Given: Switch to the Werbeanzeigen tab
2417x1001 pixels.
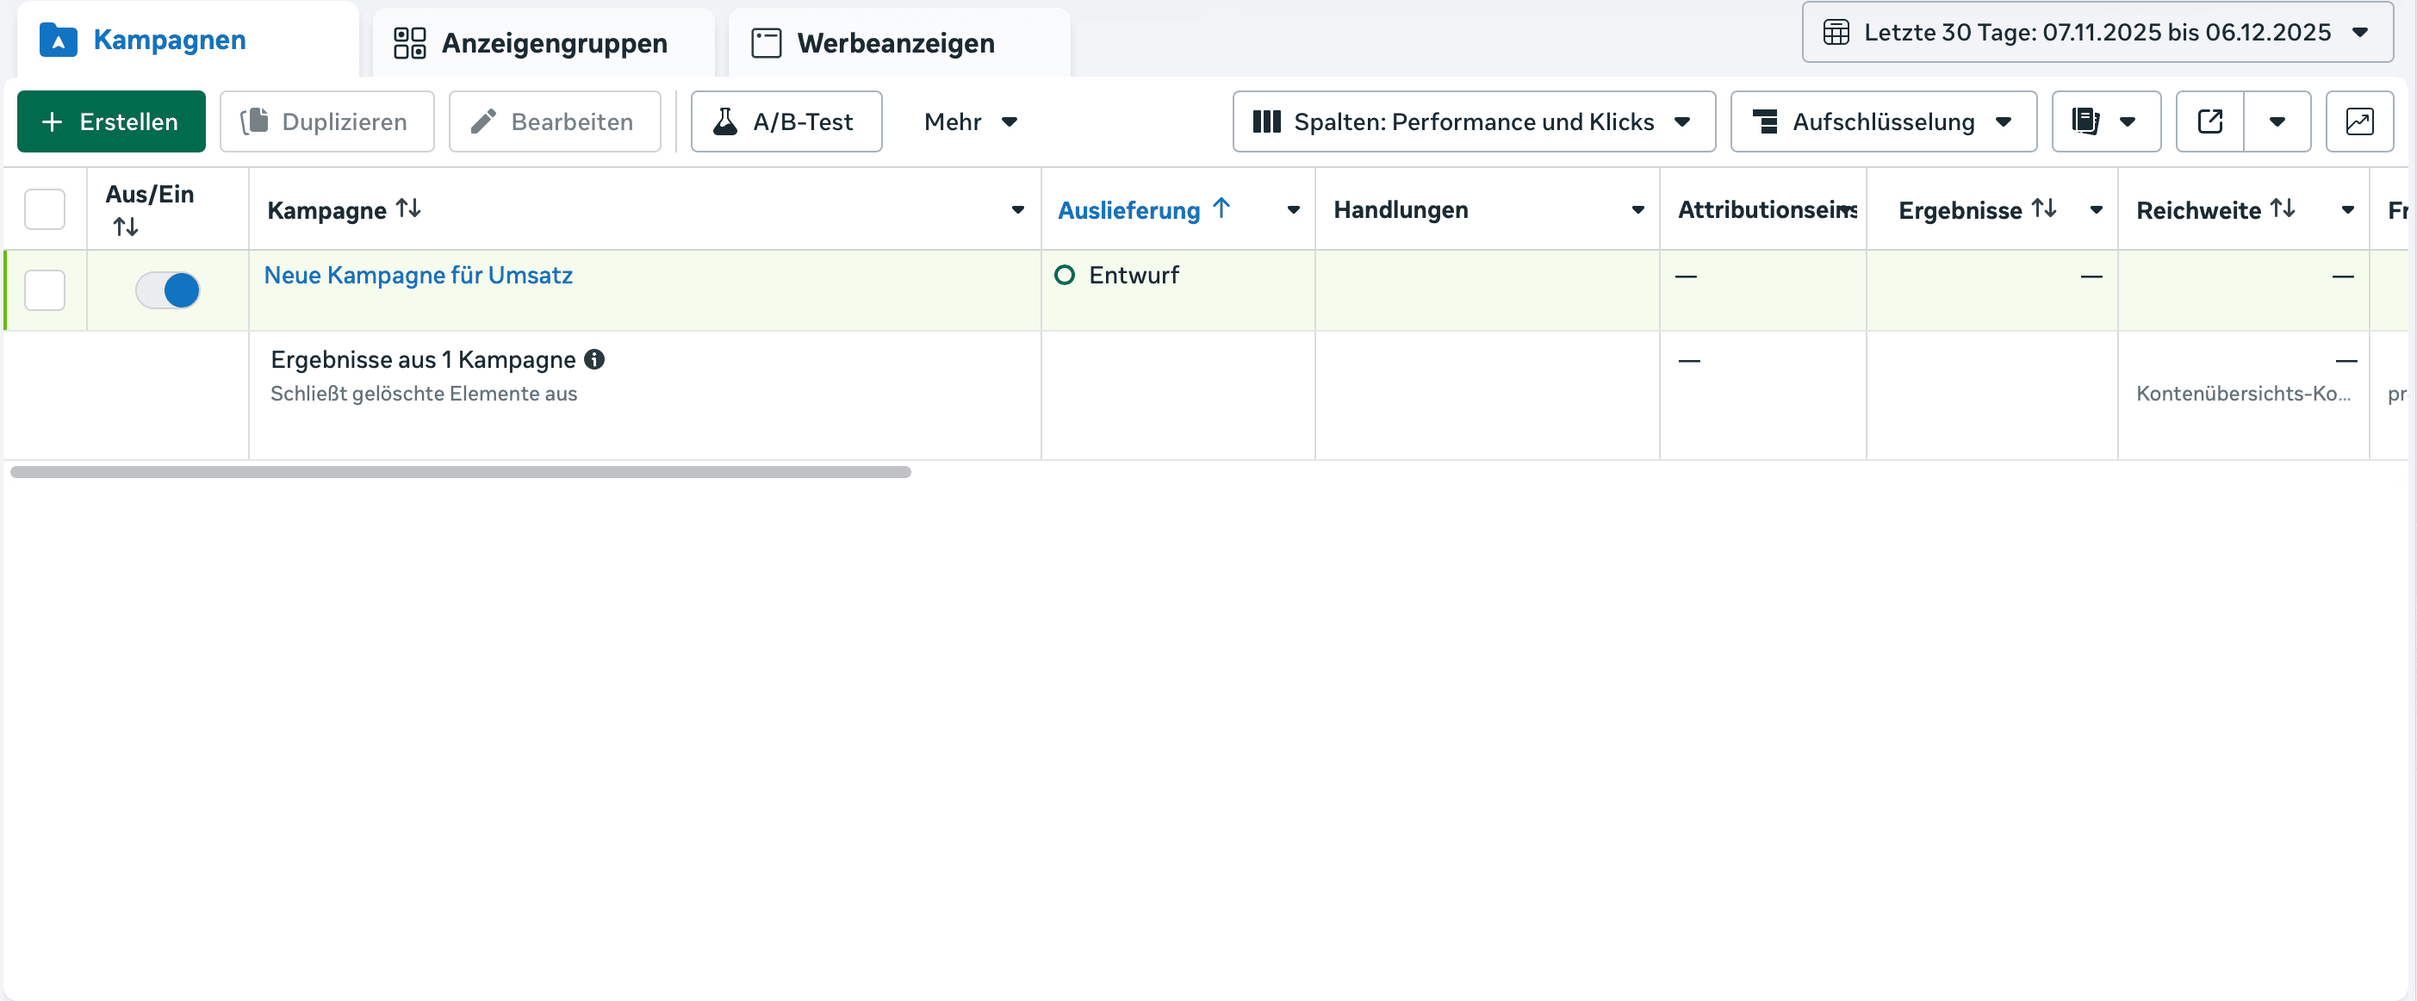Looking at the screenshot, I should coord(894,42).
